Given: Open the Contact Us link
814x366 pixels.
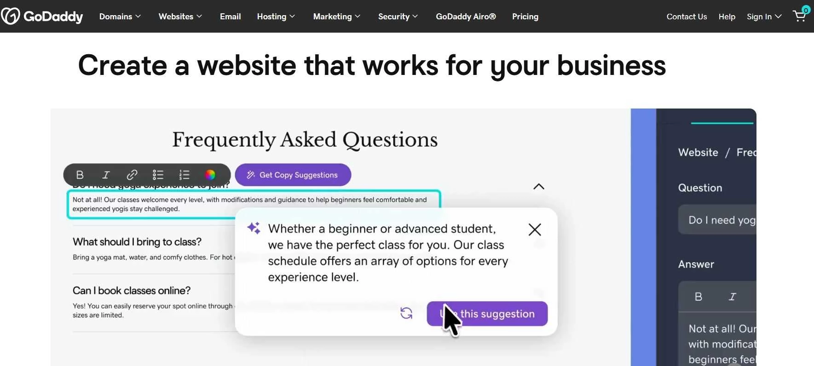Looking at the screenshot, I should coord(687,17).
